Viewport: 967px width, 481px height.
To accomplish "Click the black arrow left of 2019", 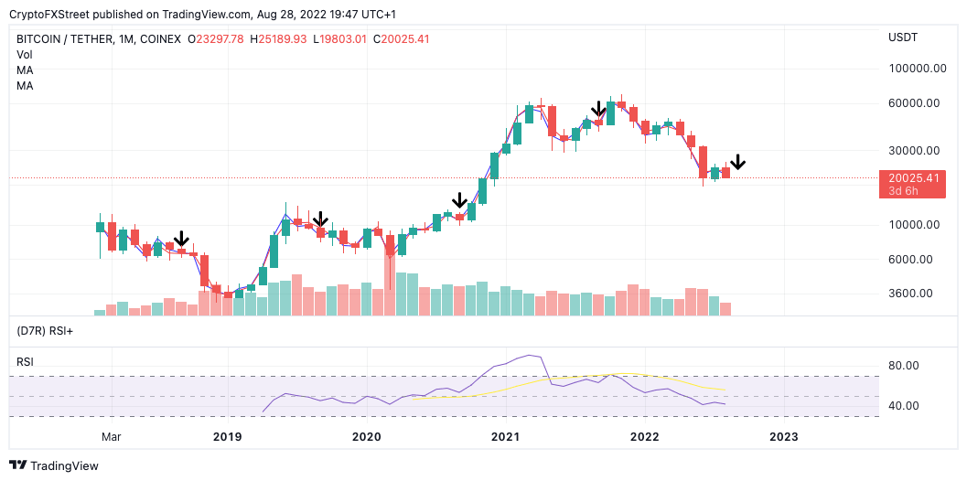I will [181, 240].
